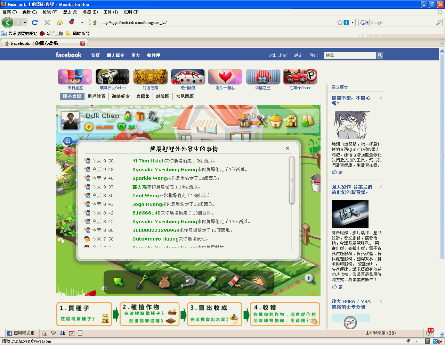
Task: Open the 工具 menu
Action: pos(111,12)
